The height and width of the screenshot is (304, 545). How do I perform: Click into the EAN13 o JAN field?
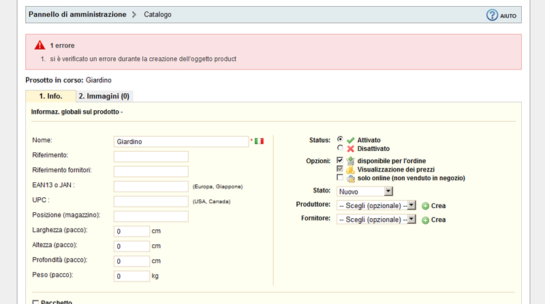[151, 186]
